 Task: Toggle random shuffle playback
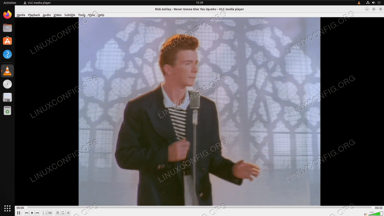point(68,213)
